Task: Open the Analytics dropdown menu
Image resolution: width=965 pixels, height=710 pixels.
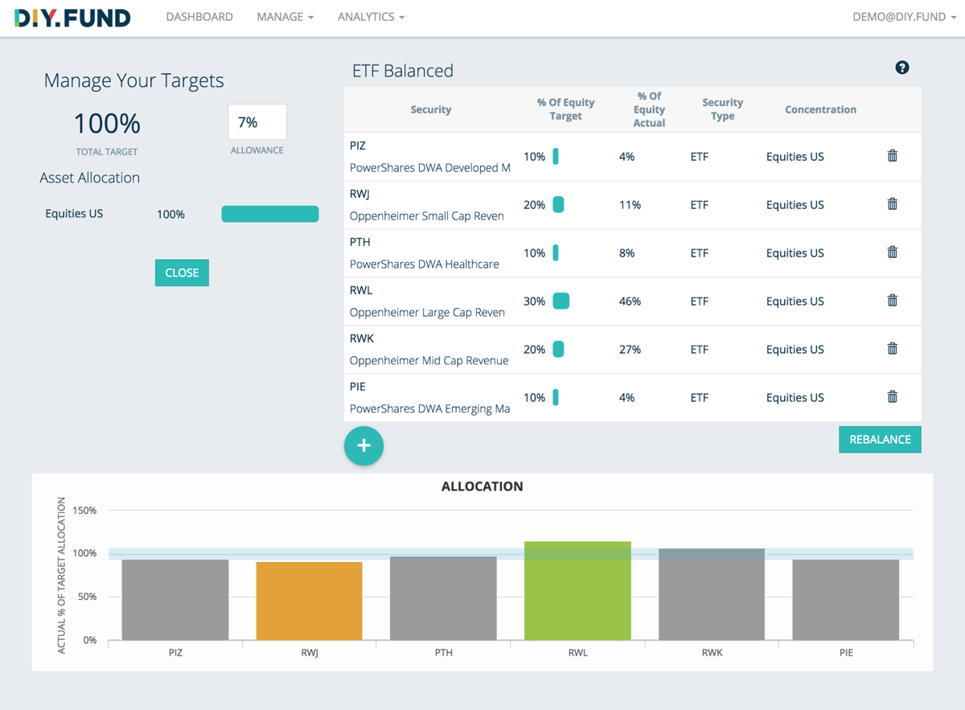Action: [x=371, y=17]
